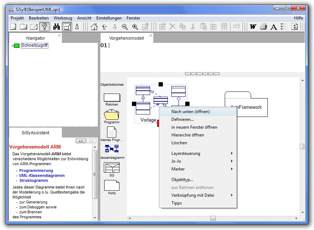The image size is (314, 230).
Task: Expand the Jo-Jo submenu
Action: tap(198, 161)
